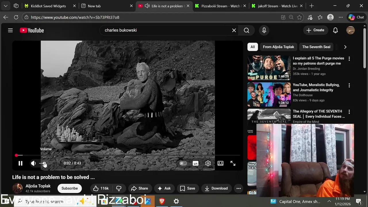368x207 pixels.
Task: Open 'YouTube, Moralistic Bullying' video title
Action: coord(316,87)
